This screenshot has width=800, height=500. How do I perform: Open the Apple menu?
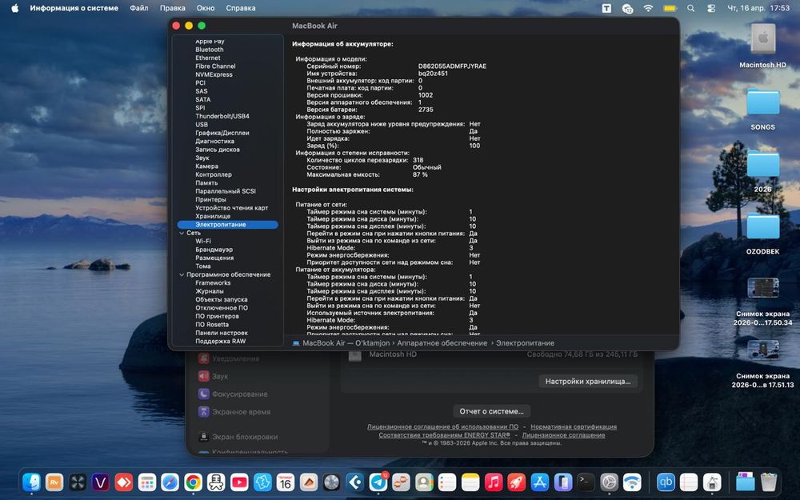14,8
